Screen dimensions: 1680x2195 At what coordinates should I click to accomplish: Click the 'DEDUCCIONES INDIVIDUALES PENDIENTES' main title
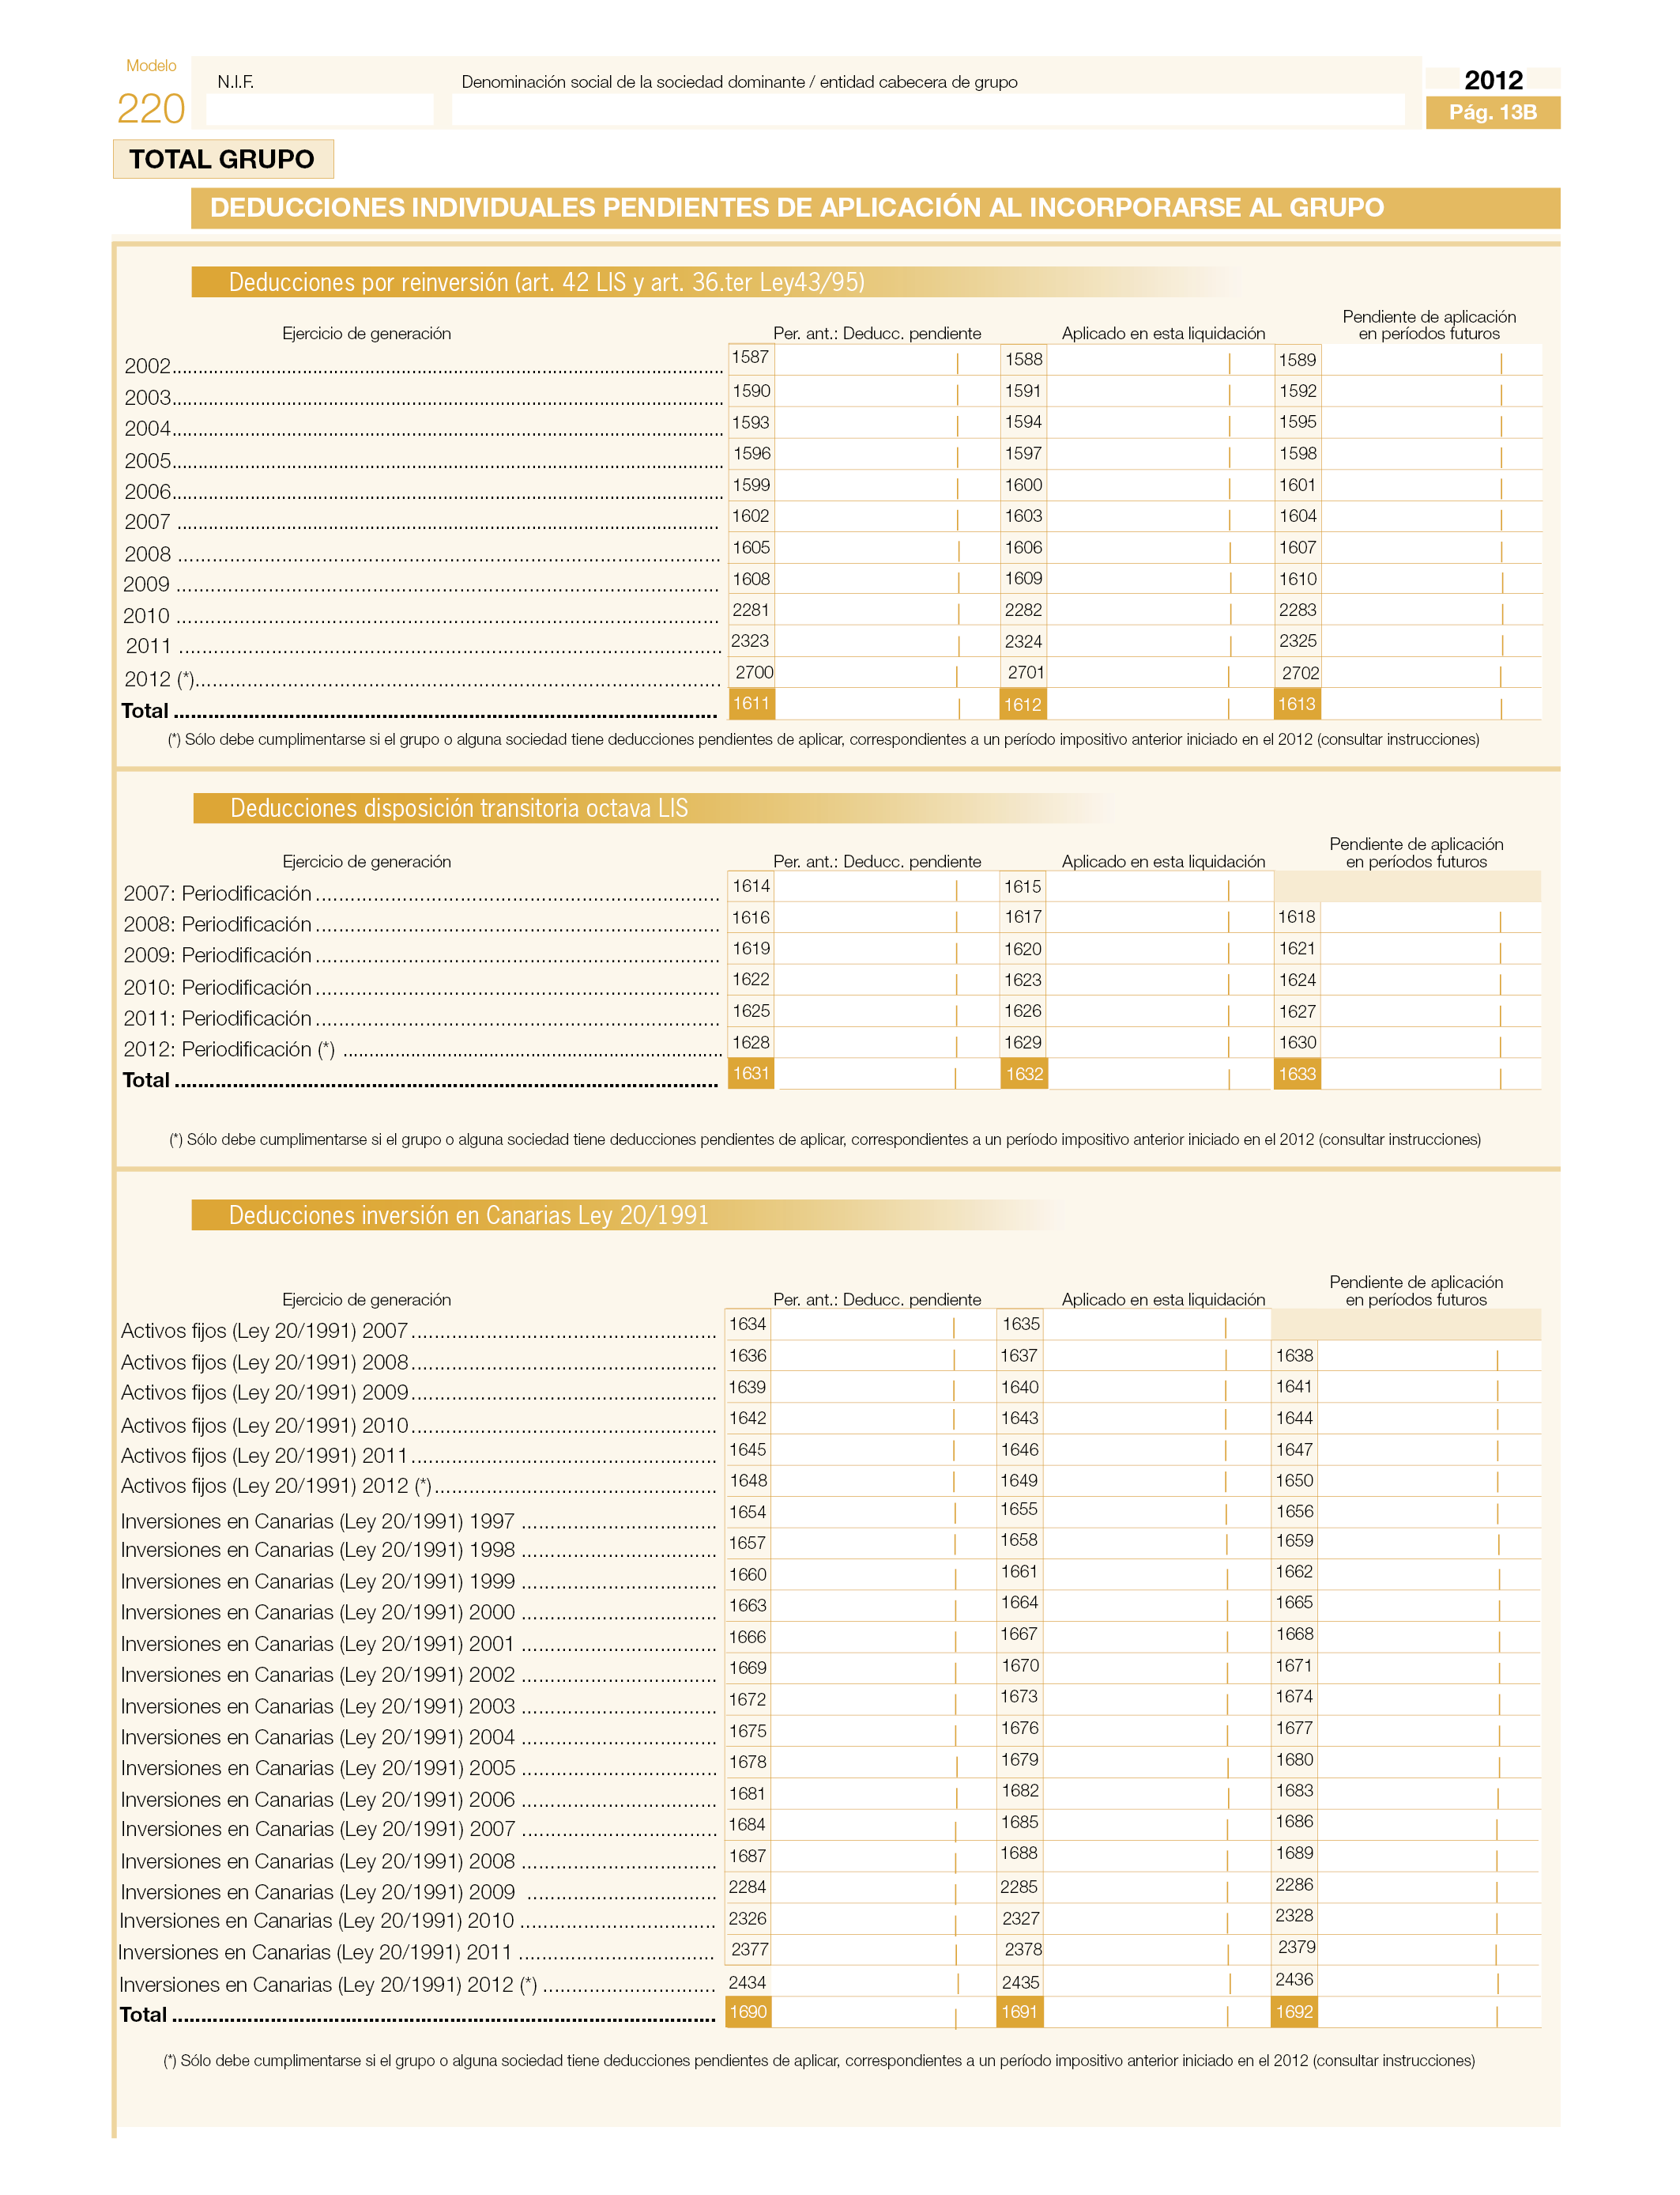point(797,208)
